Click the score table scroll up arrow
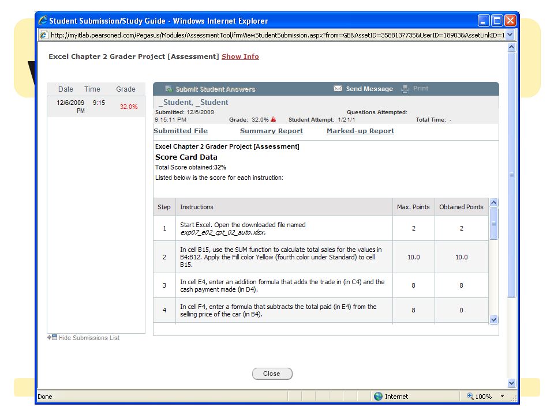Screen dimensions: 554x415 [493, 202]
